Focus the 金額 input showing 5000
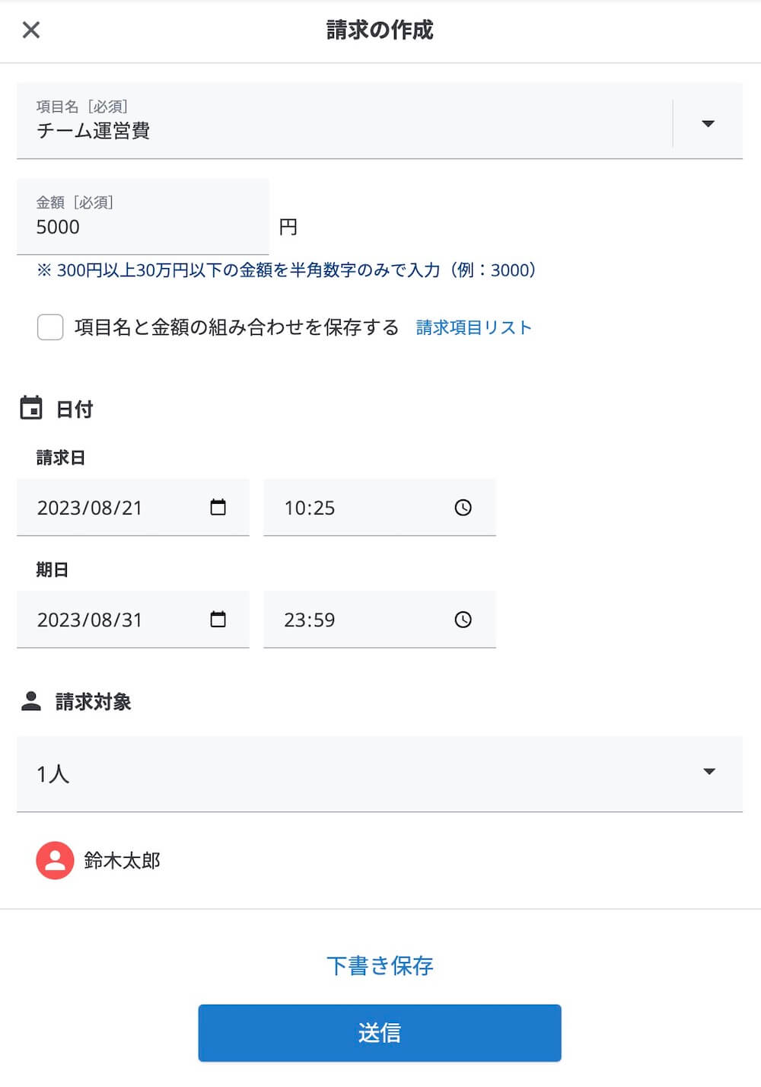Screen dimensions: 761x1087 143,217
